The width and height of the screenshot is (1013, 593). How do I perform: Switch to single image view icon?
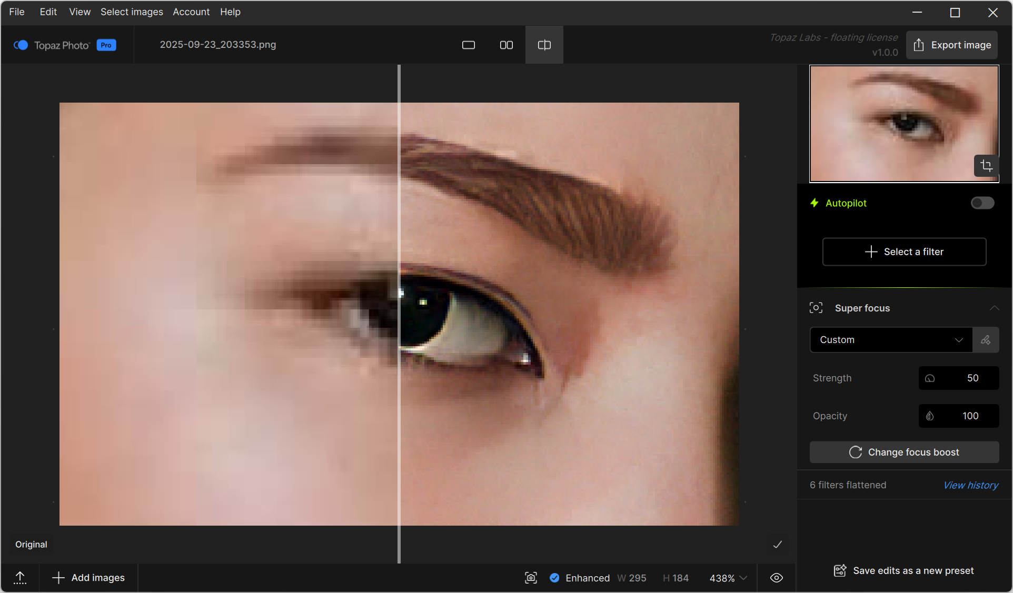[x=468, y=45]
